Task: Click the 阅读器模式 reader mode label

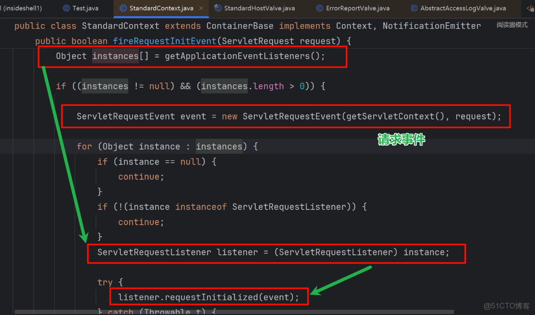Action: coord(511,24)
